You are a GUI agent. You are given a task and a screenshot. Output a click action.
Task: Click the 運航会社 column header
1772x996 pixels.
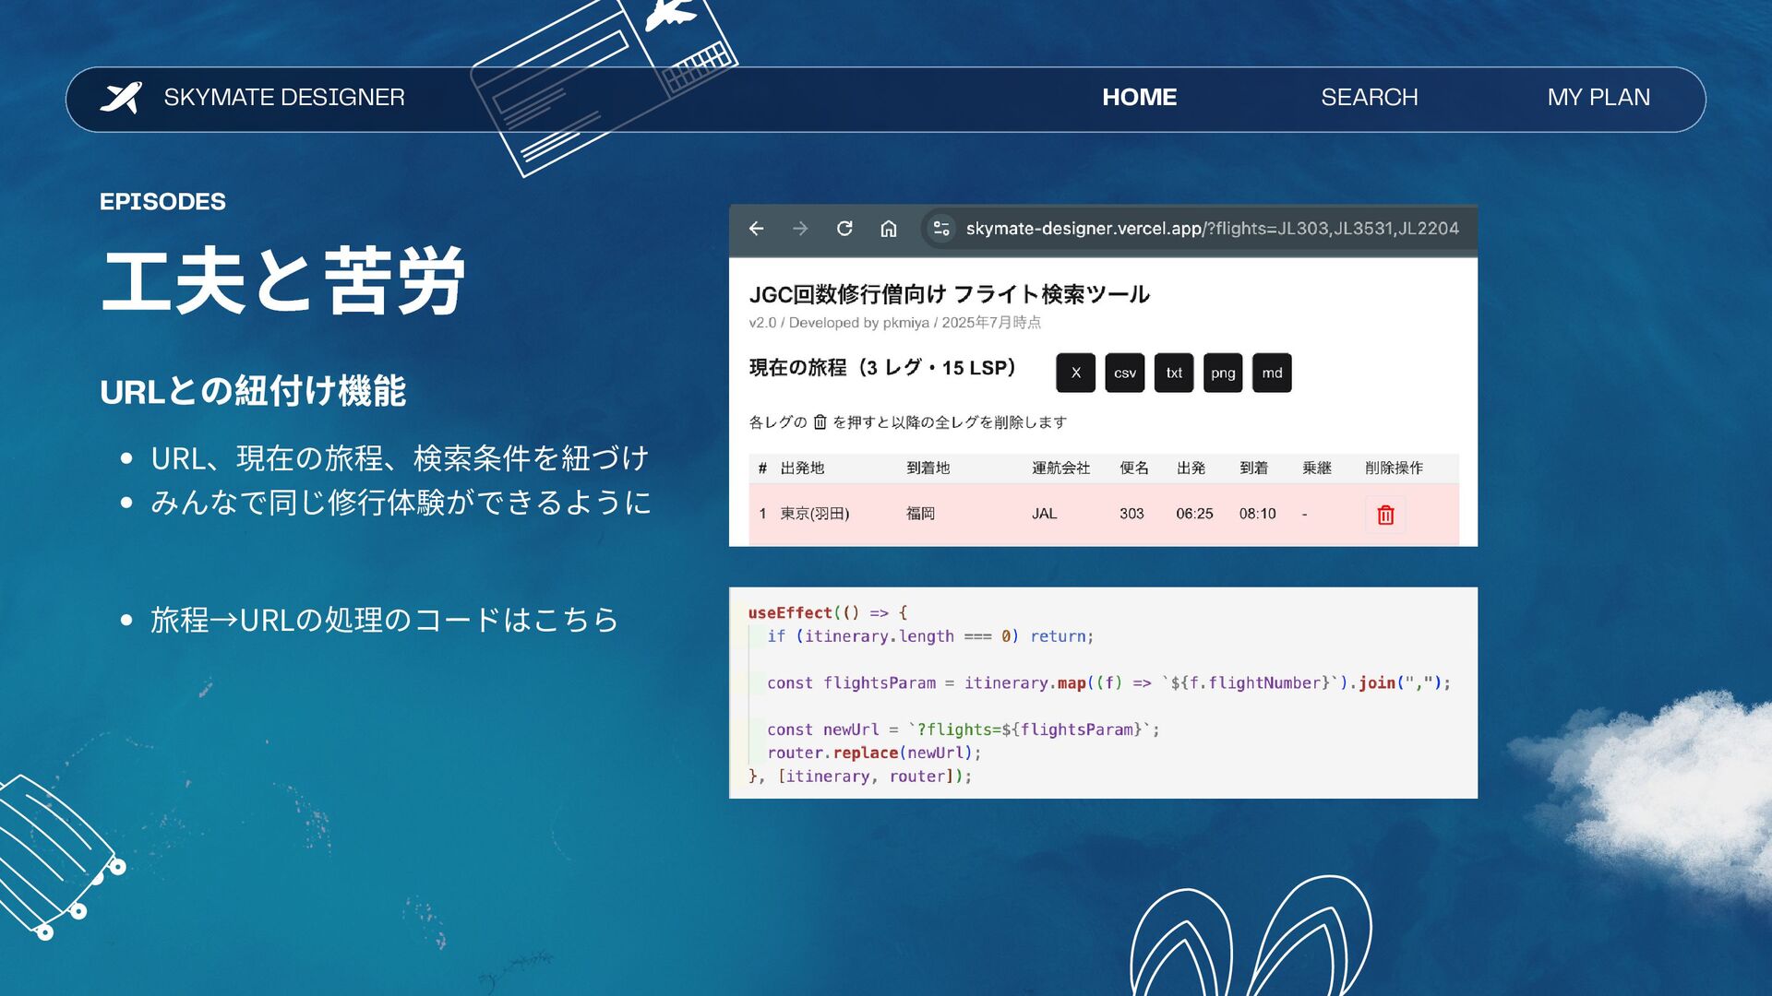point(1060,468)
